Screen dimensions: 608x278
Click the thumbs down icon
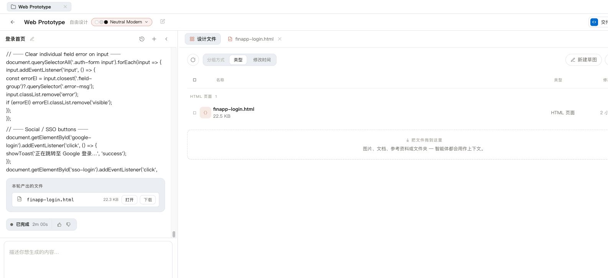tap(69, 225)
